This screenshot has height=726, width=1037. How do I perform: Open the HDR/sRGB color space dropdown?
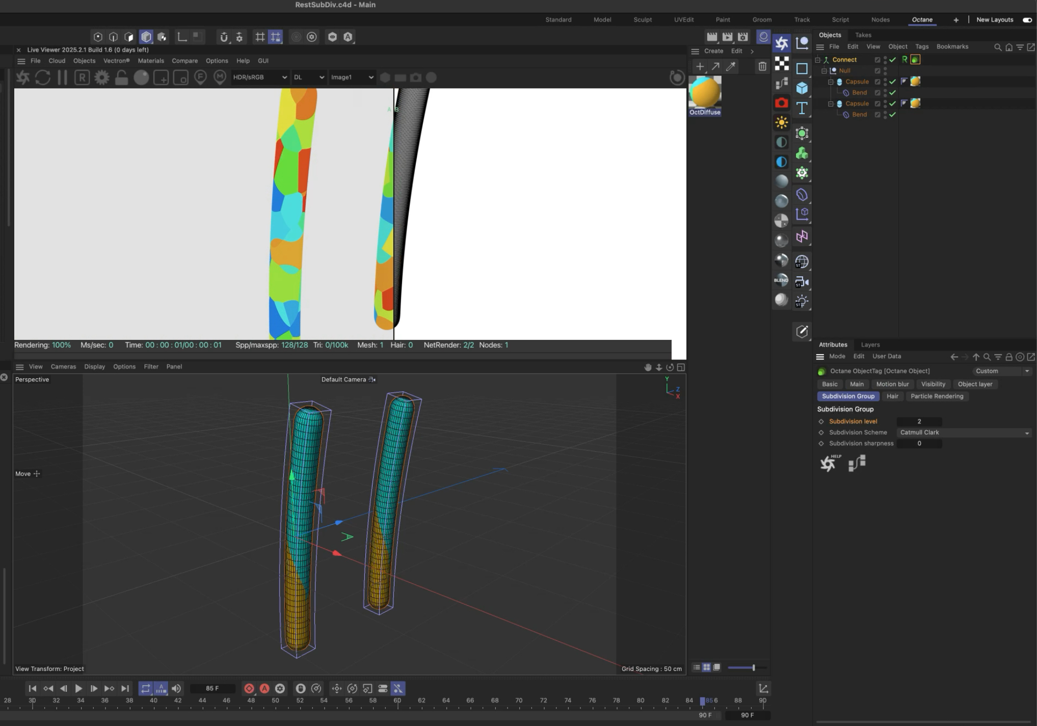(x=259, y=77)
